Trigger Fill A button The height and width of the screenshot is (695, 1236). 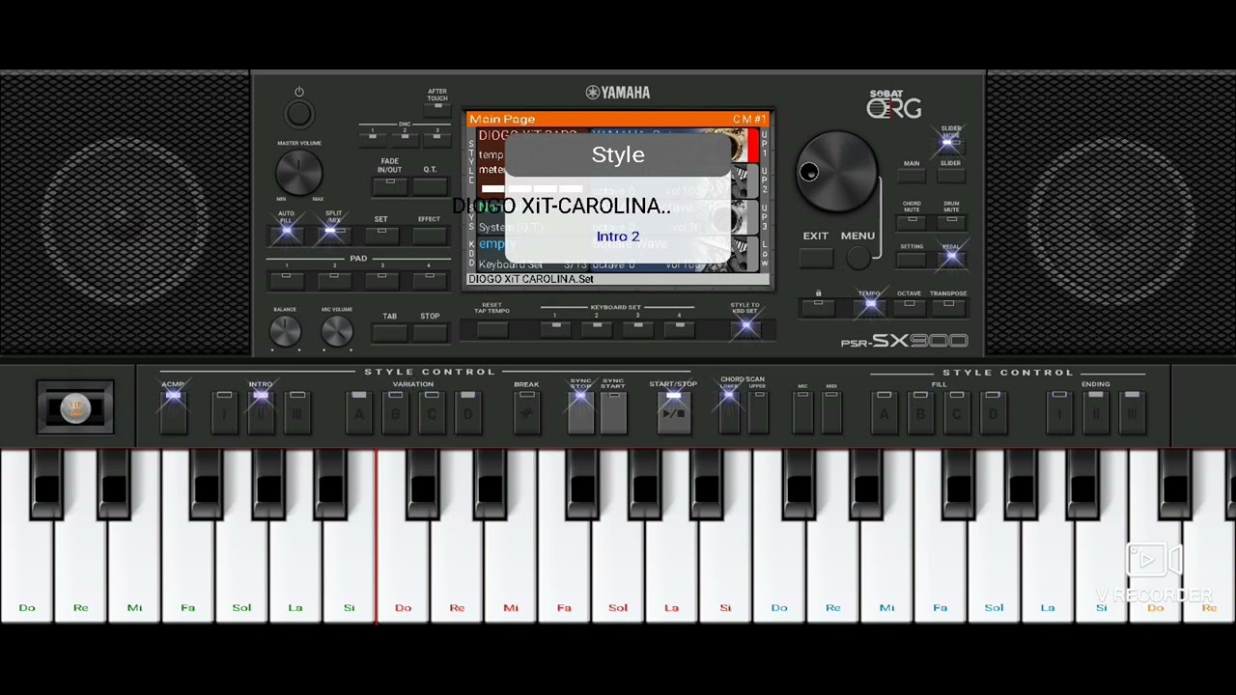tap(884, 413)
